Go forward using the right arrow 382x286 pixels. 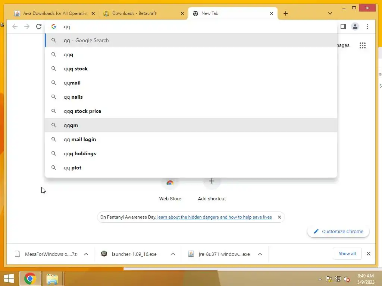click(x=27, y=26)
